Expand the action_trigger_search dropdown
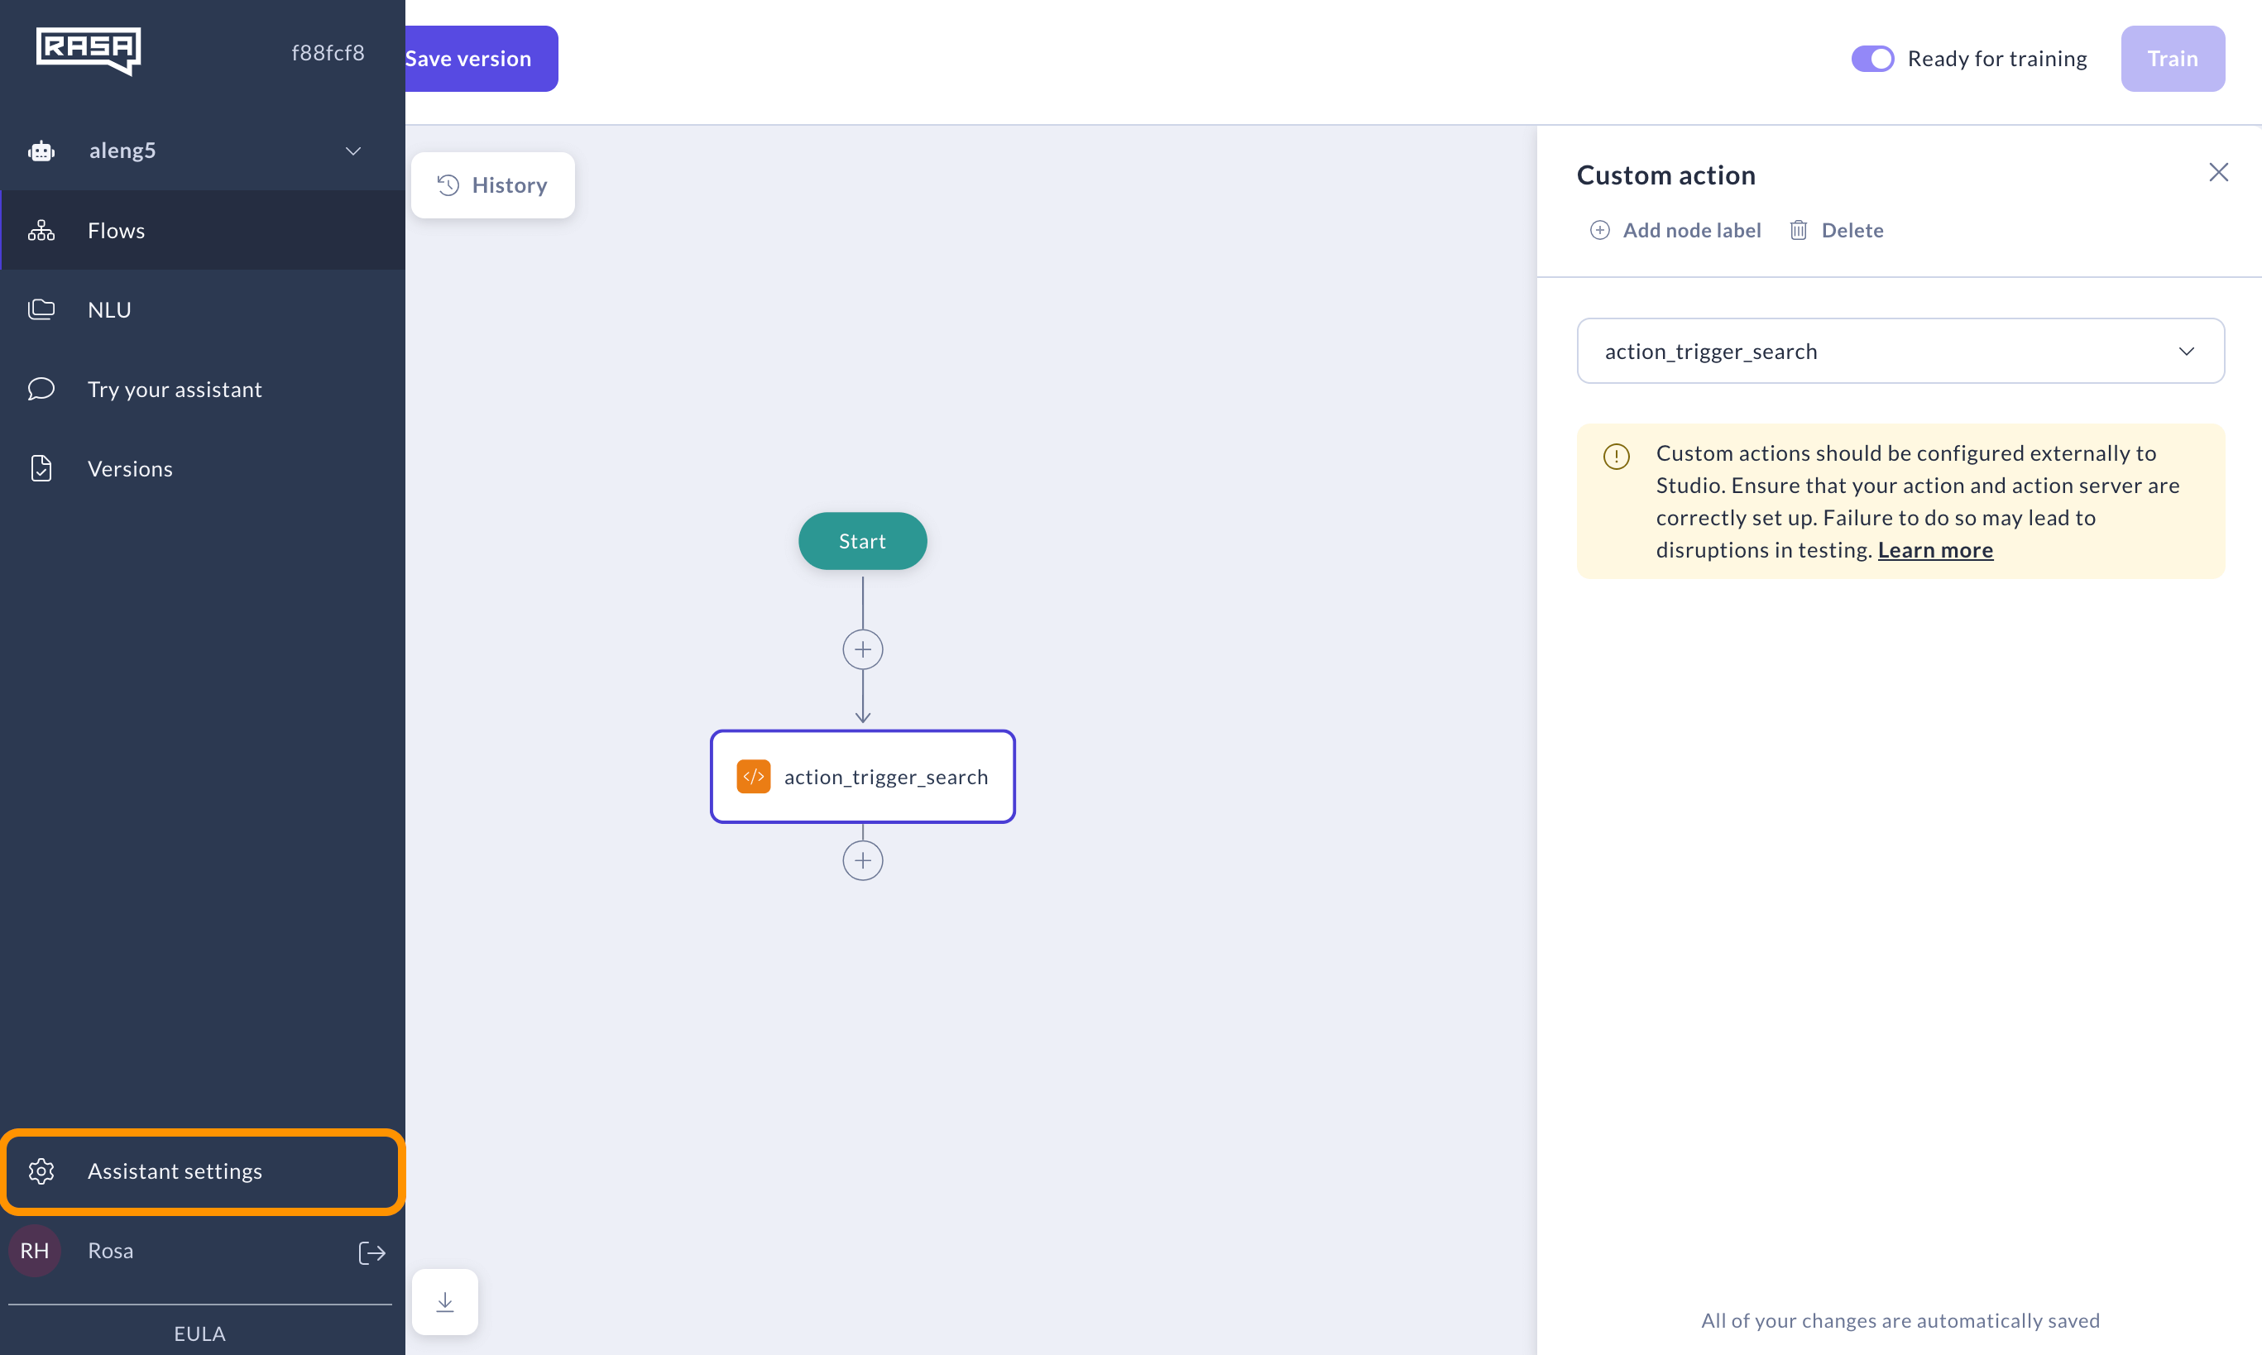Viewport: 2262px width, 1355px height. pyautogui.click(x=2188, y=351)
